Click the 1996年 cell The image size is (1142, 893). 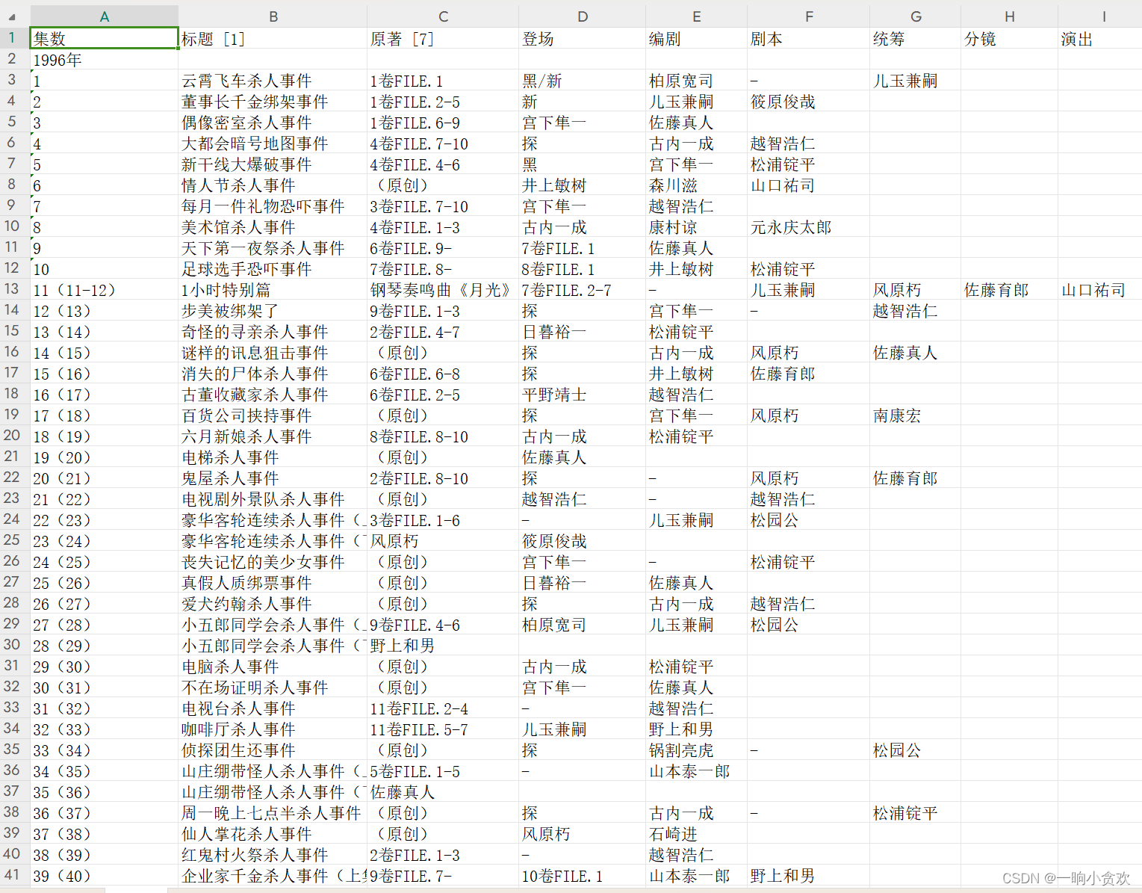pyautogui.click(x=105, y=60)
